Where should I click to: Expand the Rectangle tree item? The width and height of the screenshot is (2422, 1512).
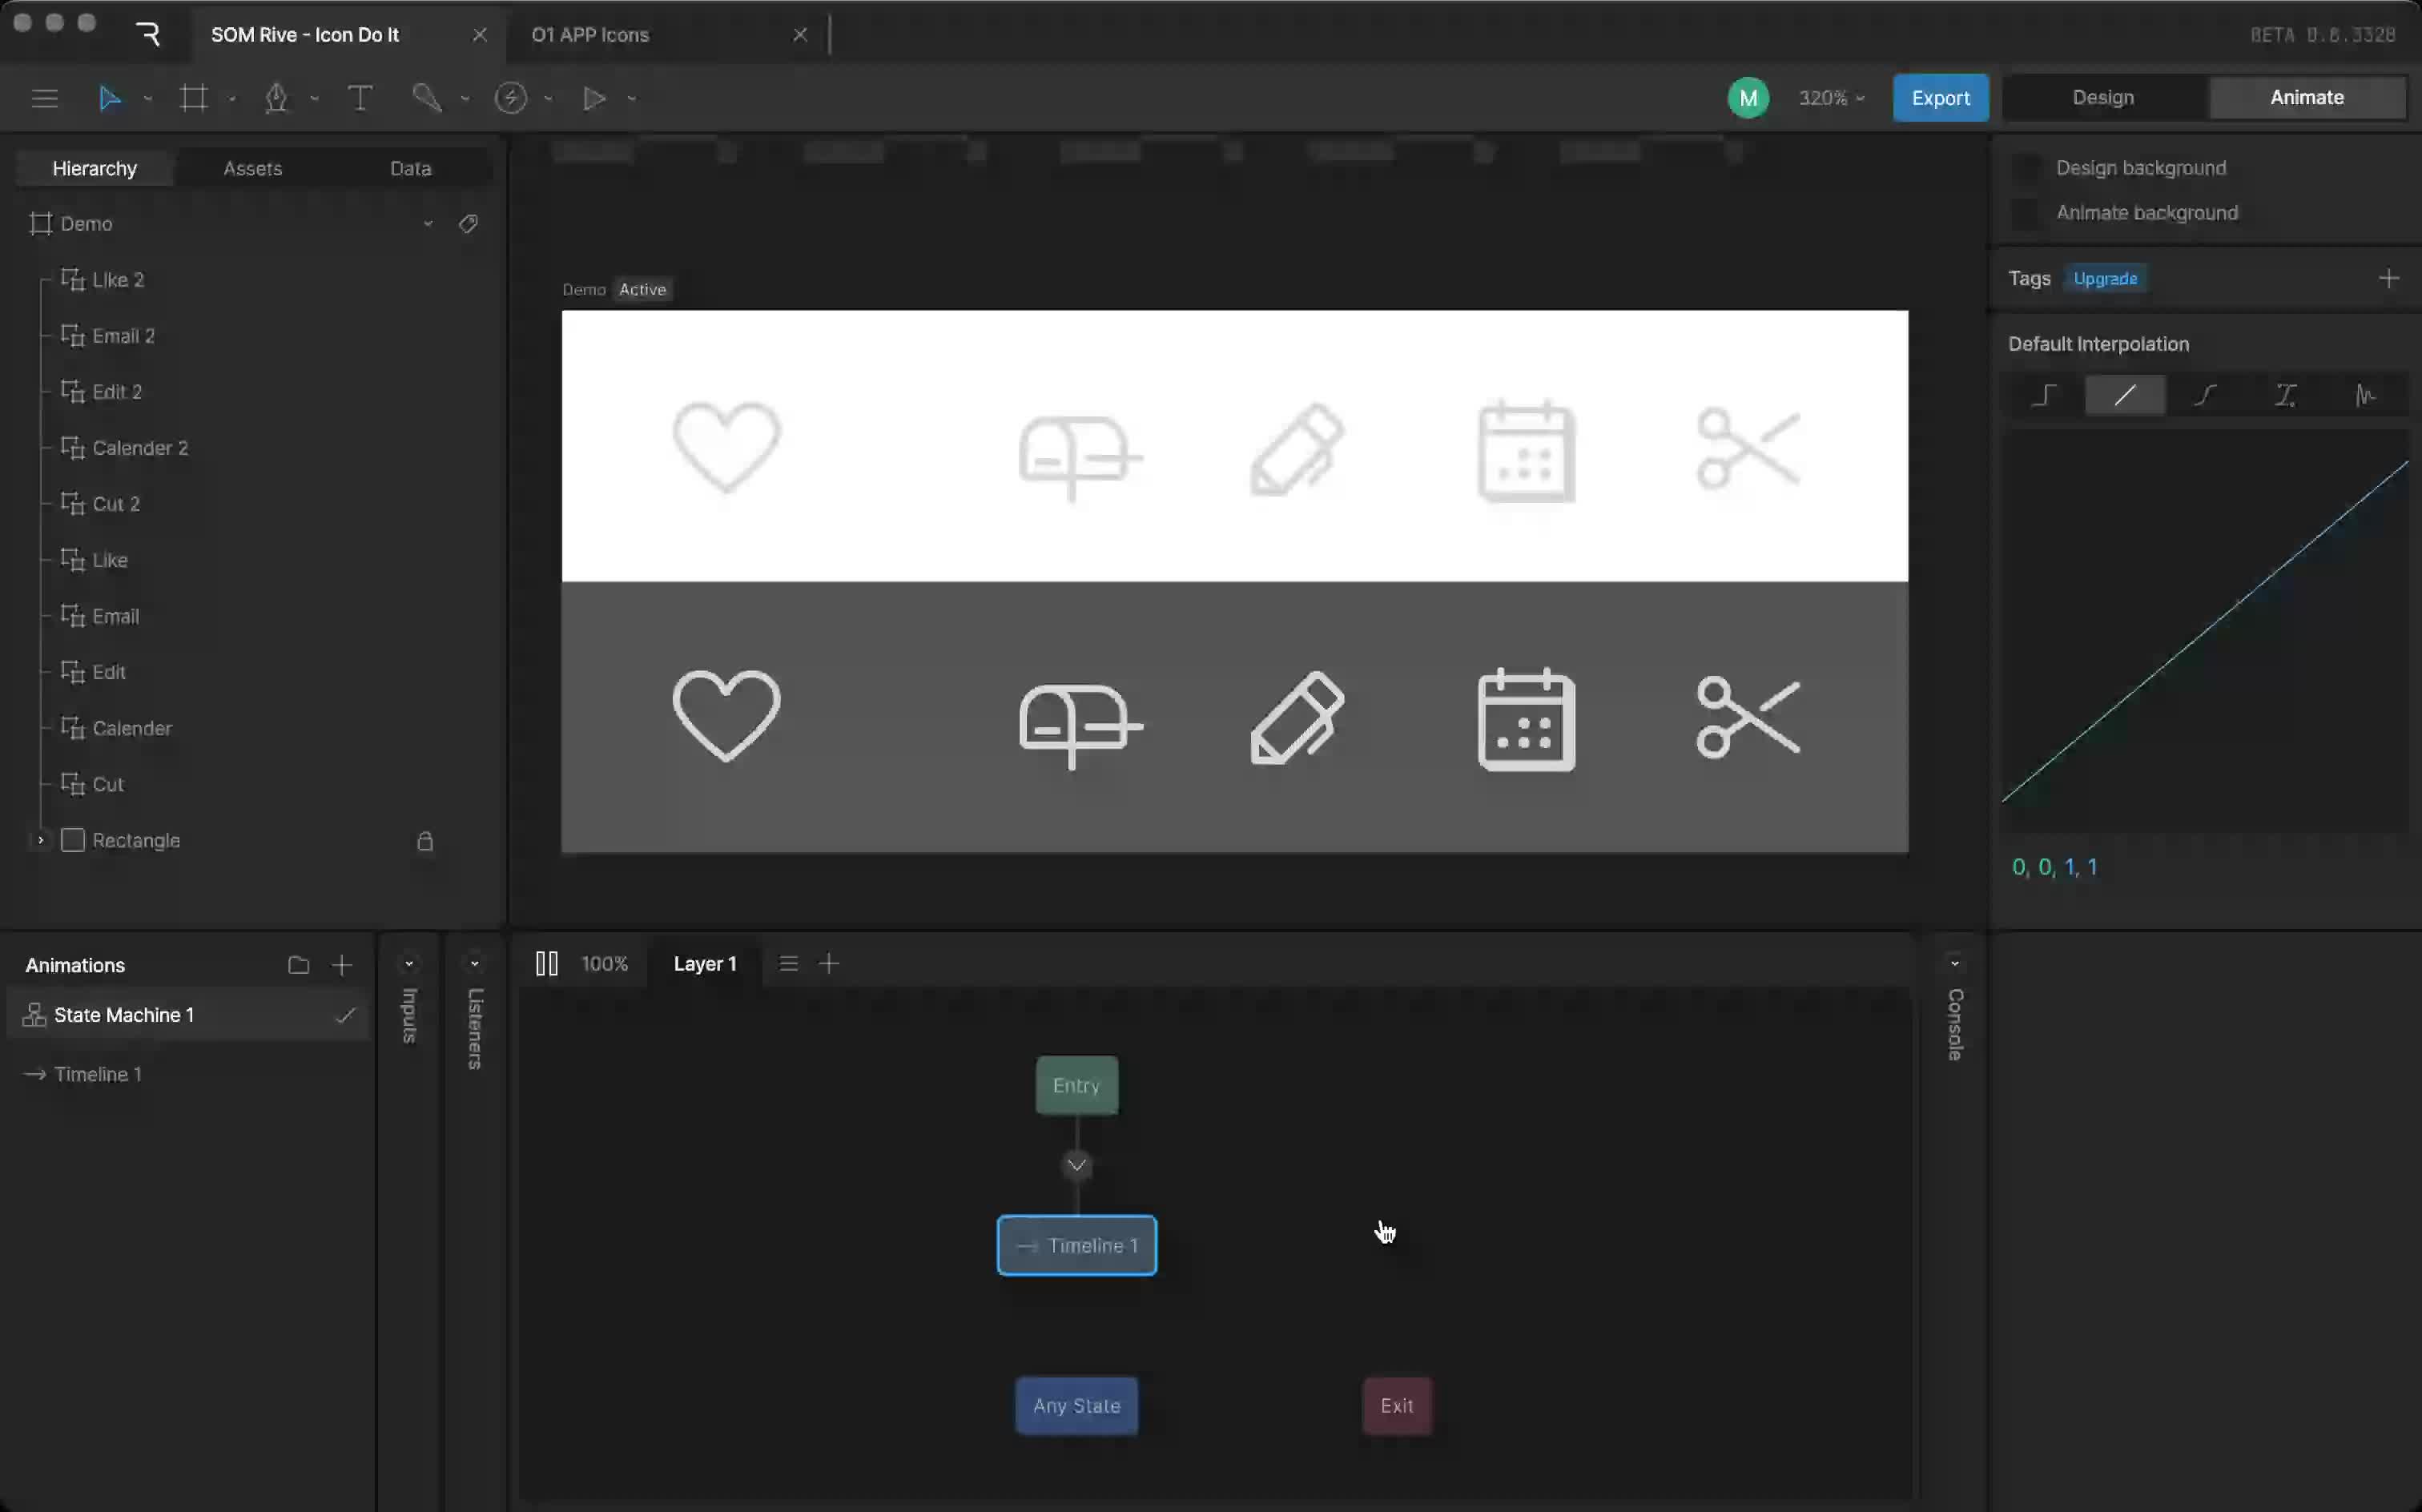(x=40, y=841)
